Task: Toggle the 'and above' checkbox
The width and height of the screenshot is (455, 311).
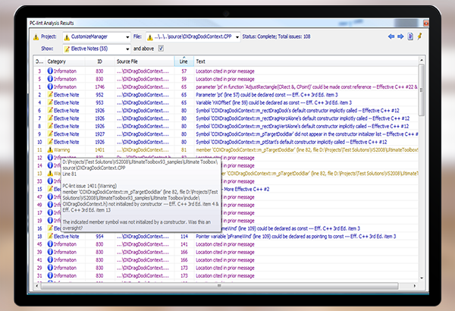Action: (161, 49)
